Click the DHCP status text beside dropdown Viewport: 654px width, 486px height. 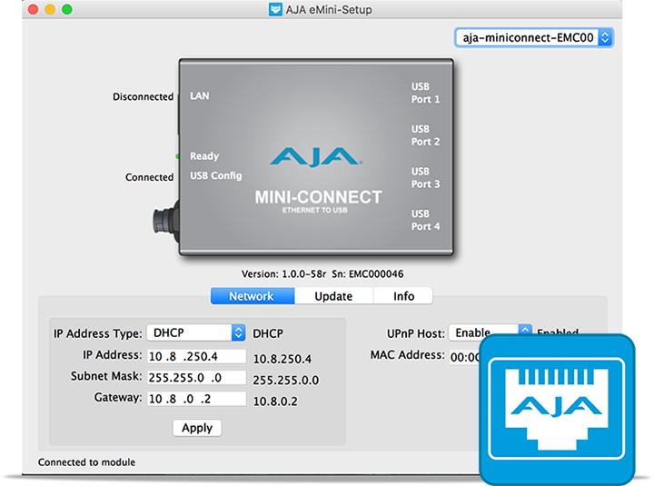(x=268, y=333)
